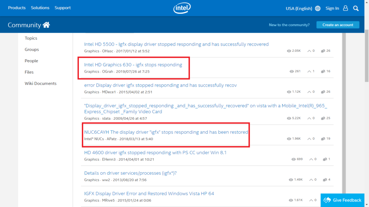The height and width of the screenshot is (207, 369).
Task: Click the globe language icon
Action: pyautogui.click(x=317, y=8)
